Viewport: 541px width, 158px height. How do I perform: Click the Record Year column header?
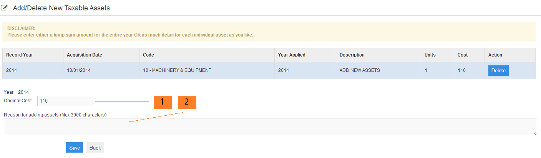(20, 55)
